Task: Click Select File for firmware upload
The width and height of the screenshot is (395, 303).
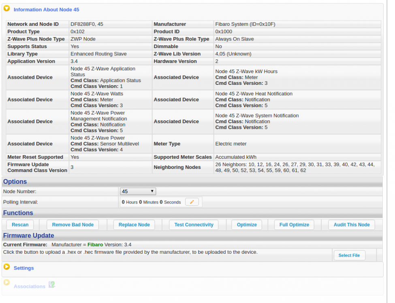Action: tap(349, 255)
